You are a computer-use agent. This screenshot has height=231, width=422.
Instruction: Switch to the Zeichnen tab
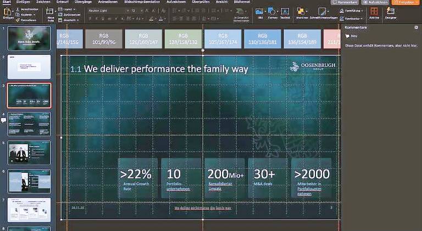tap(43, 2)
